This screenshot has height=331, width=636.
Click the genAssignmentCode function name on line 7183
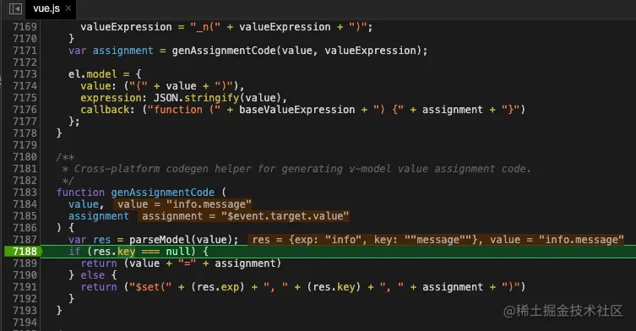(163, 193)
